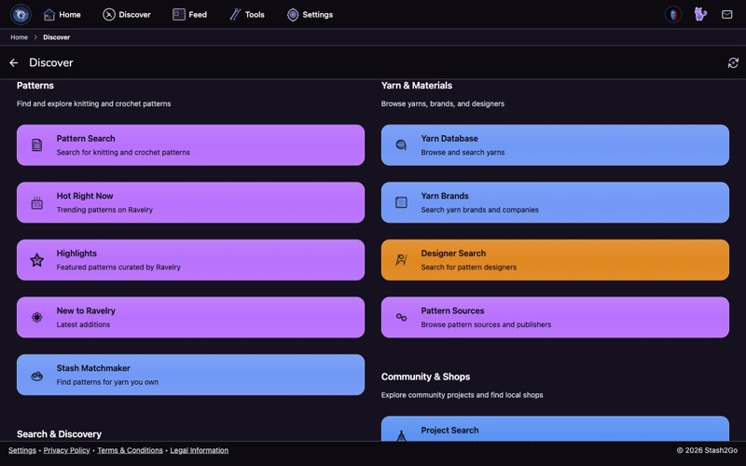Screen dimensions: 746x466
Task: Click the Community & Shops heading
Action: 426,377
